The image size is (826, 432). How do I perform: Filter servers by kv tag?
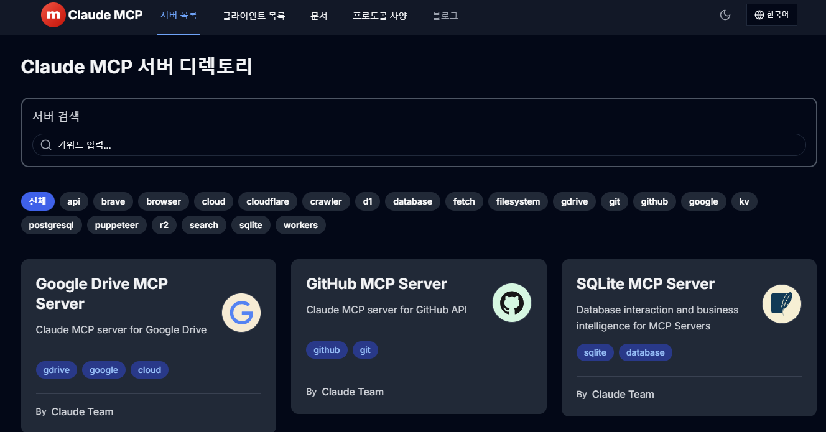[x=745, y=201]
